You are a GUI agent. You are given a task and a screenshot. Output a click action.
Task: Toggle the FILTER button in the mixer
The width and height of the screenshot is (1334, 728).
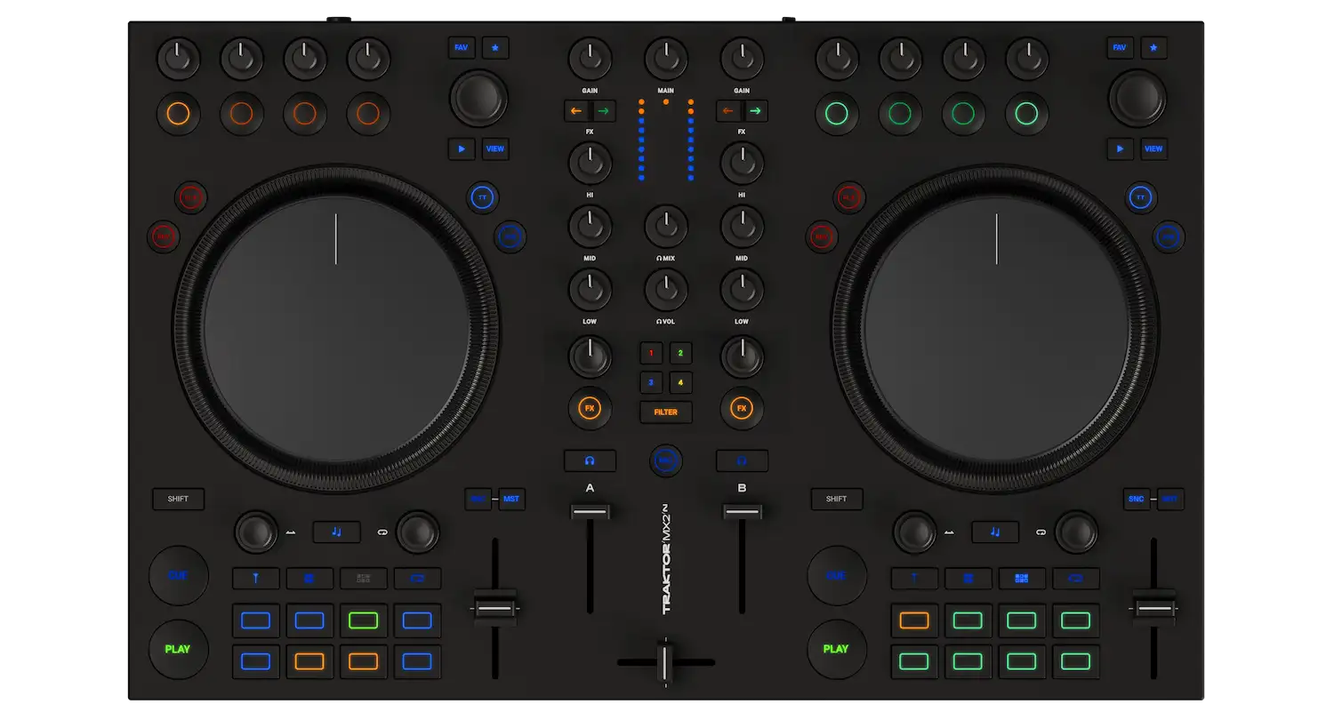coord(665,412)
